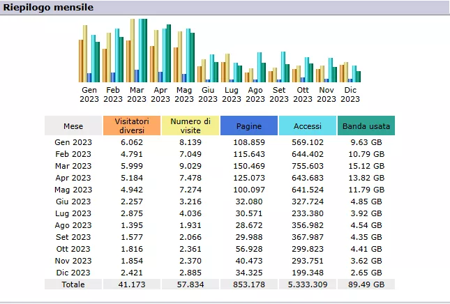Image resolution: width=450 pixels, height=304 pixels.
Task: Select the Set 2023 row label in table
Action: click(x=73, y=237)
